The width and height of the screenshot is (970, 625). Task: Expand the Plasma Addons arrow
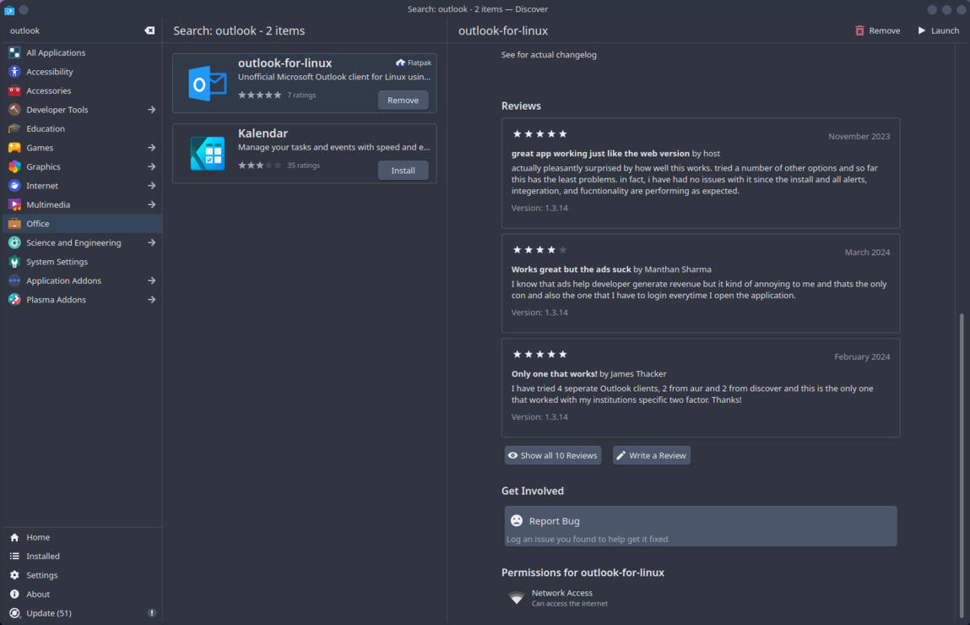[x=152, y=300]
